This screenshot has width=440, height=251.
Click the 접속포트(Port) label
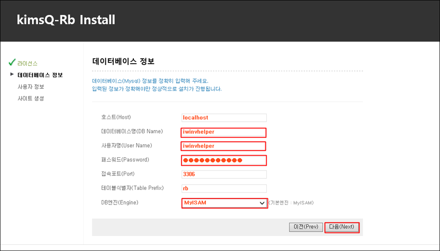118,174
